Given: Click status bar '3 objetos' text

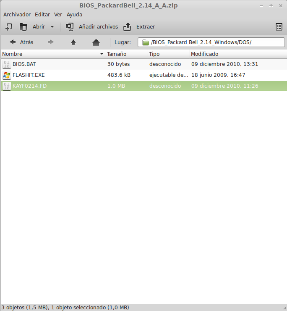Looking at the screenshot, I should pyautogui.click(x=65, y=307).
